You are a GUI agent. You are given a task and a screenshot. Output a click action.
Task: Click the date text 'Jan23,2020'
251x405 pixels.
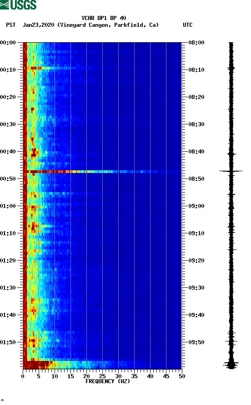pos(38,25)
